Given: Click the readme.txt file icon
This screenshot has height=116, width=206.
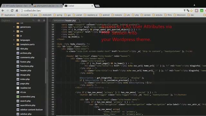Looking at the screenshot, I should 18,88.
